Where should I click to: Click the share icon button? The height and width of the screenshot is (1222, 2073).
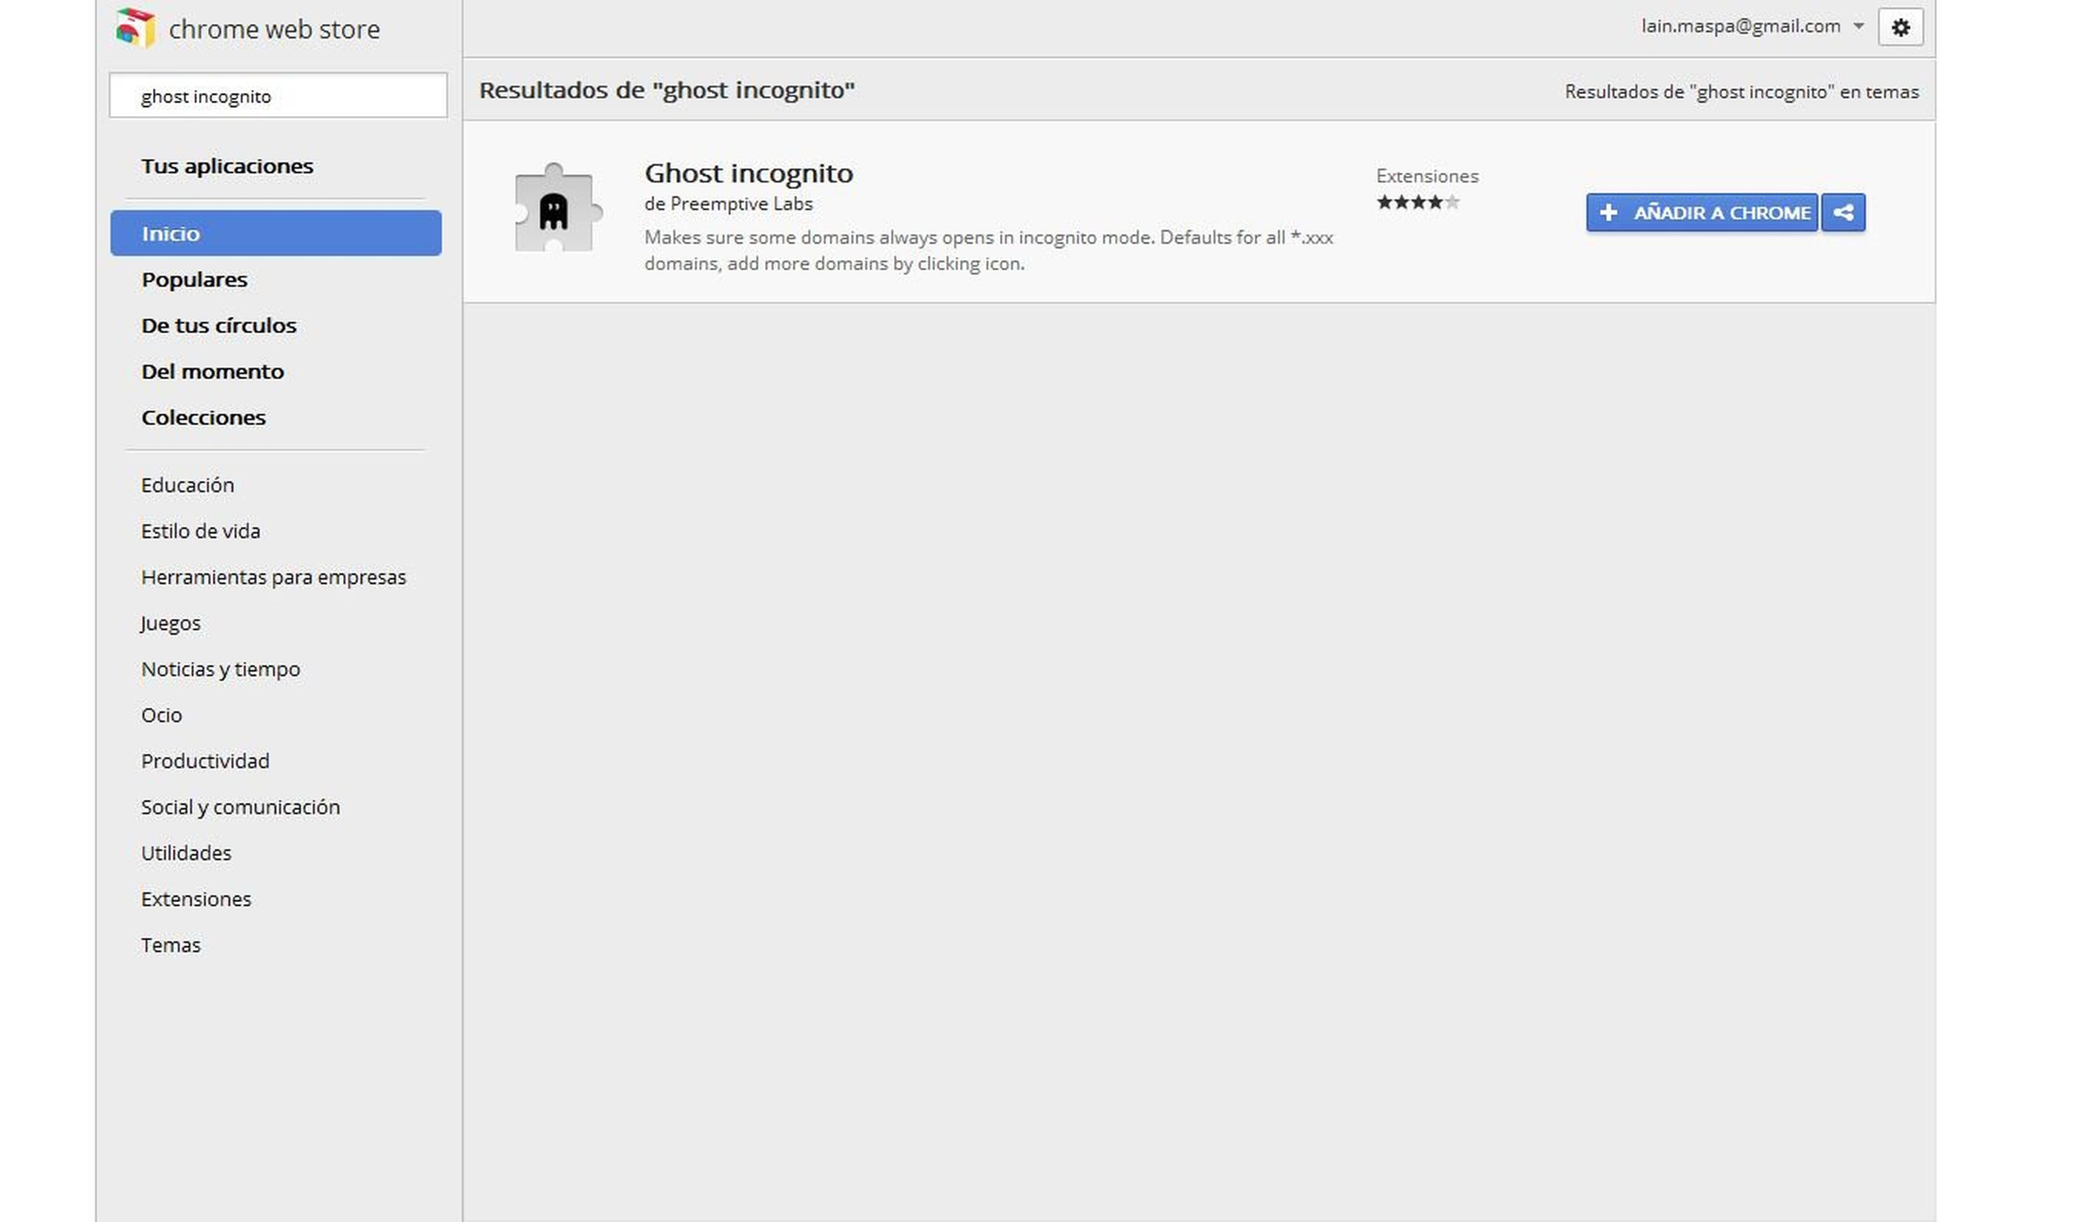pos(1843,213)
